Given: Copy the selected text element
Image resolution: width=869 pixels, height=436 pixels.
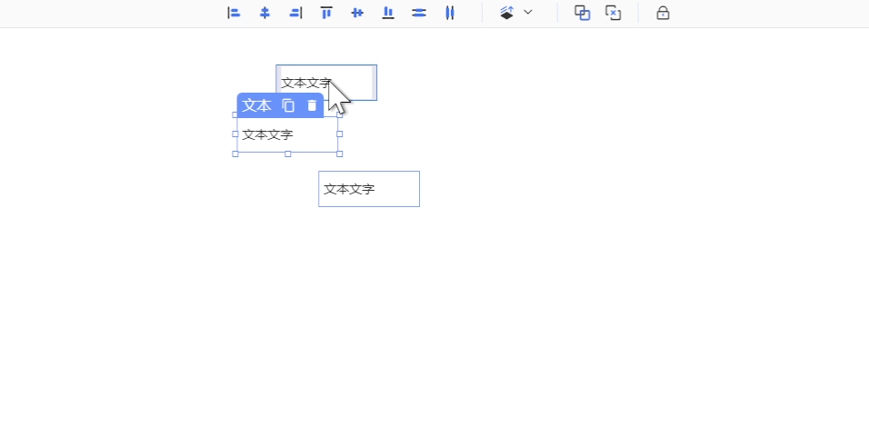Looking at the screenshot, I should 288,105.
